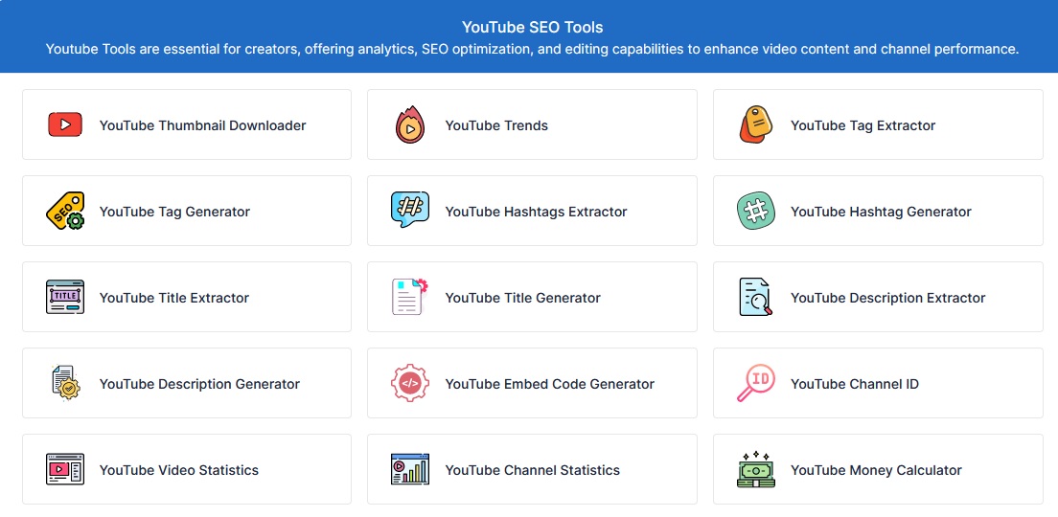Open YouTube Thumbnail Downloader link
1058x517 pixels.
[x=202, y=125]
